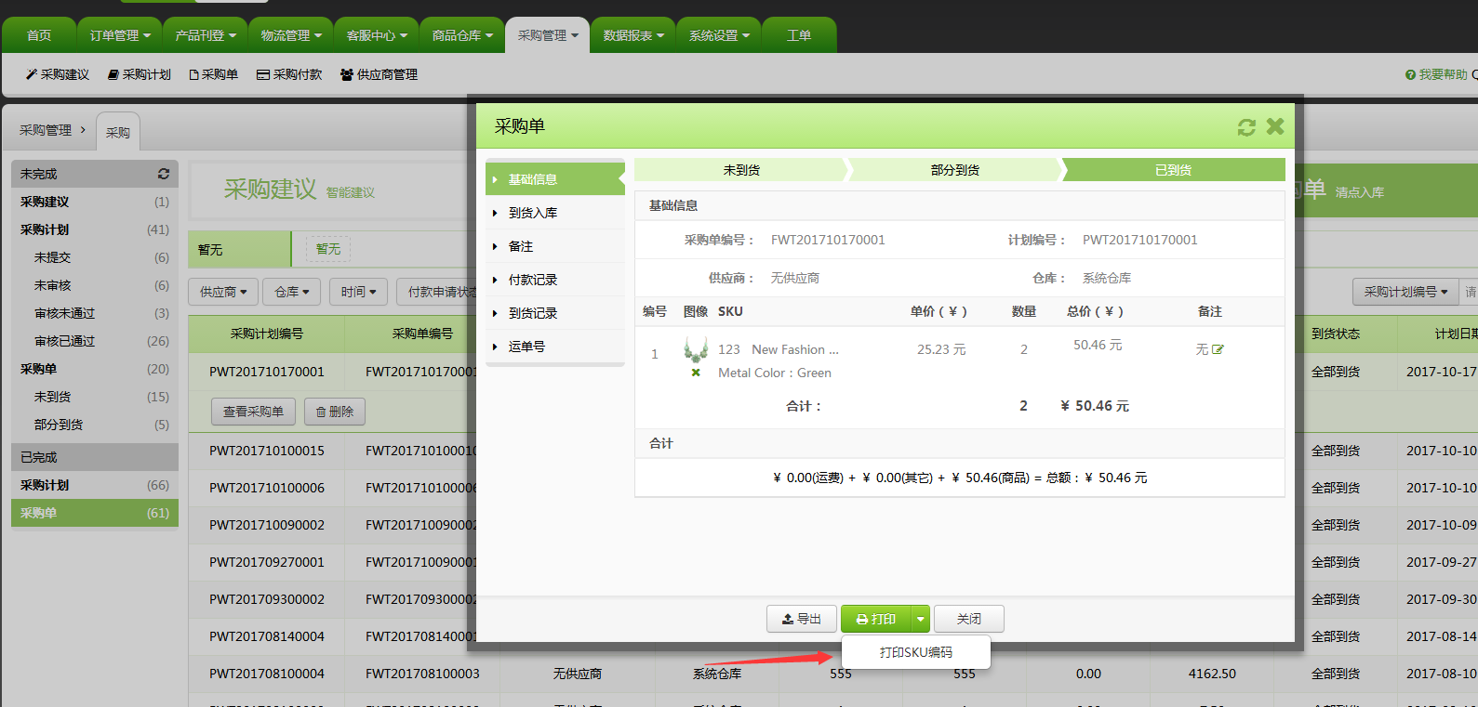Screen dimensions: 1478x707
Task: Select 未审核 in left sidebar
Action: [95, 285]
